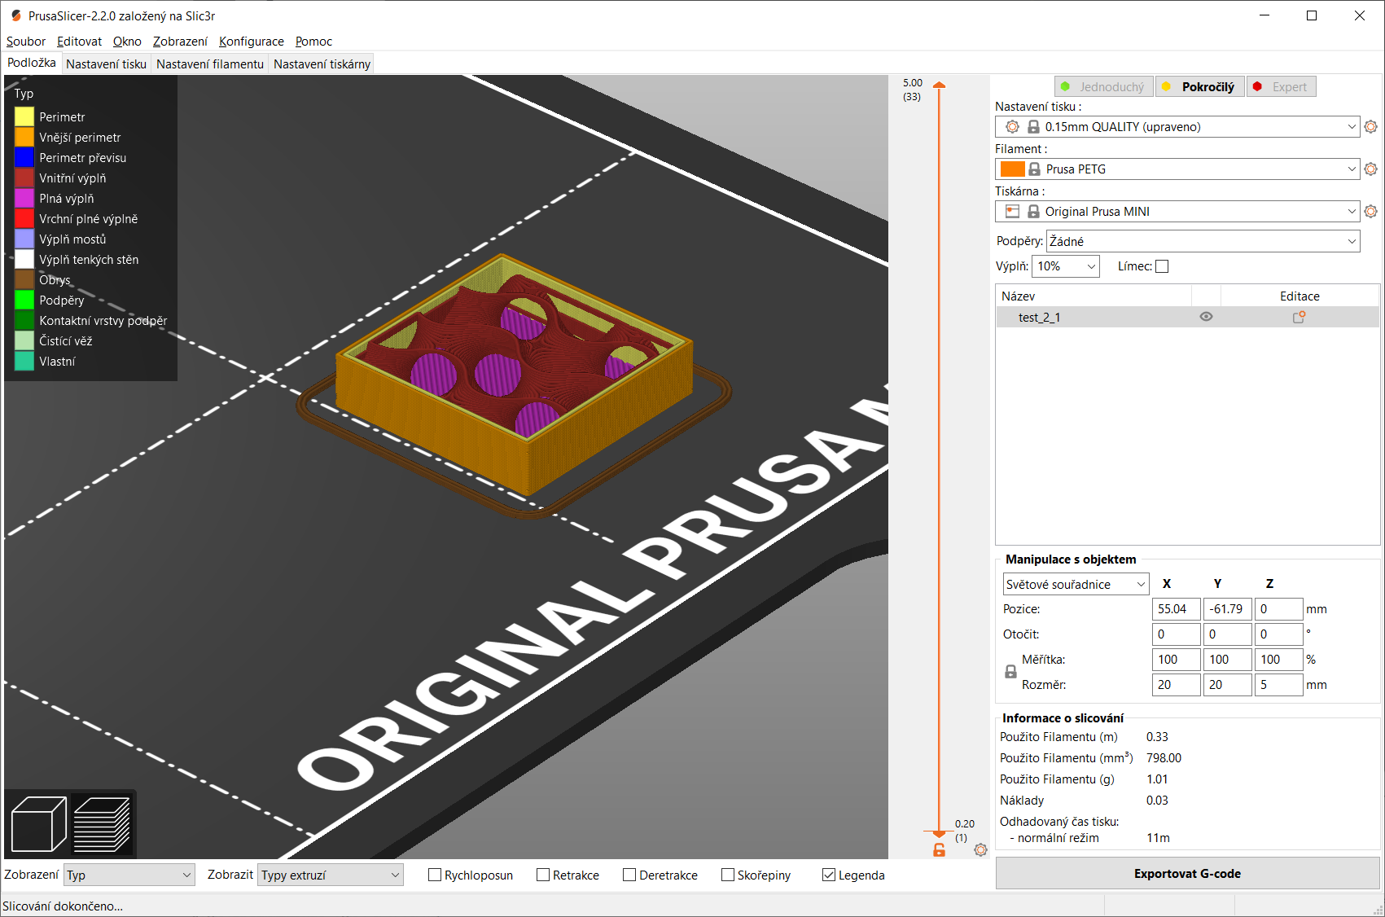Image resolution: width=1385 pixels, height=917 pixels.
Task: Enable the Rychloposun checkbox
Action: (436, 875)
